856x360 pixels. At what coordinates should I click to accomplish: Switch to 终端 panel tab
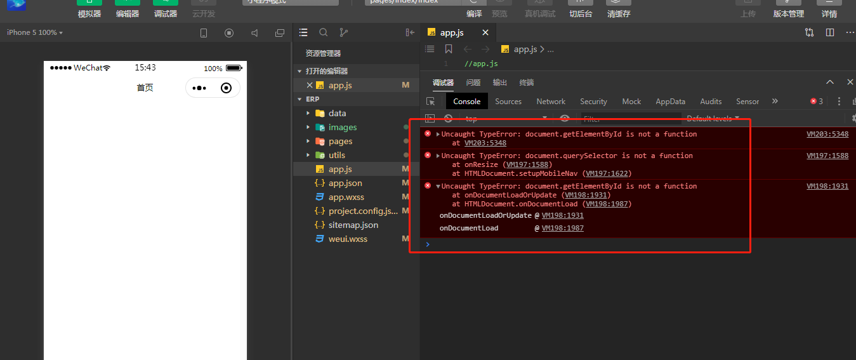point(527,83)
